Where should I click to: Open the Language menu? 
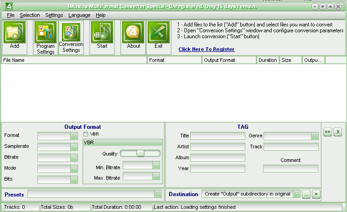point(79,15)
